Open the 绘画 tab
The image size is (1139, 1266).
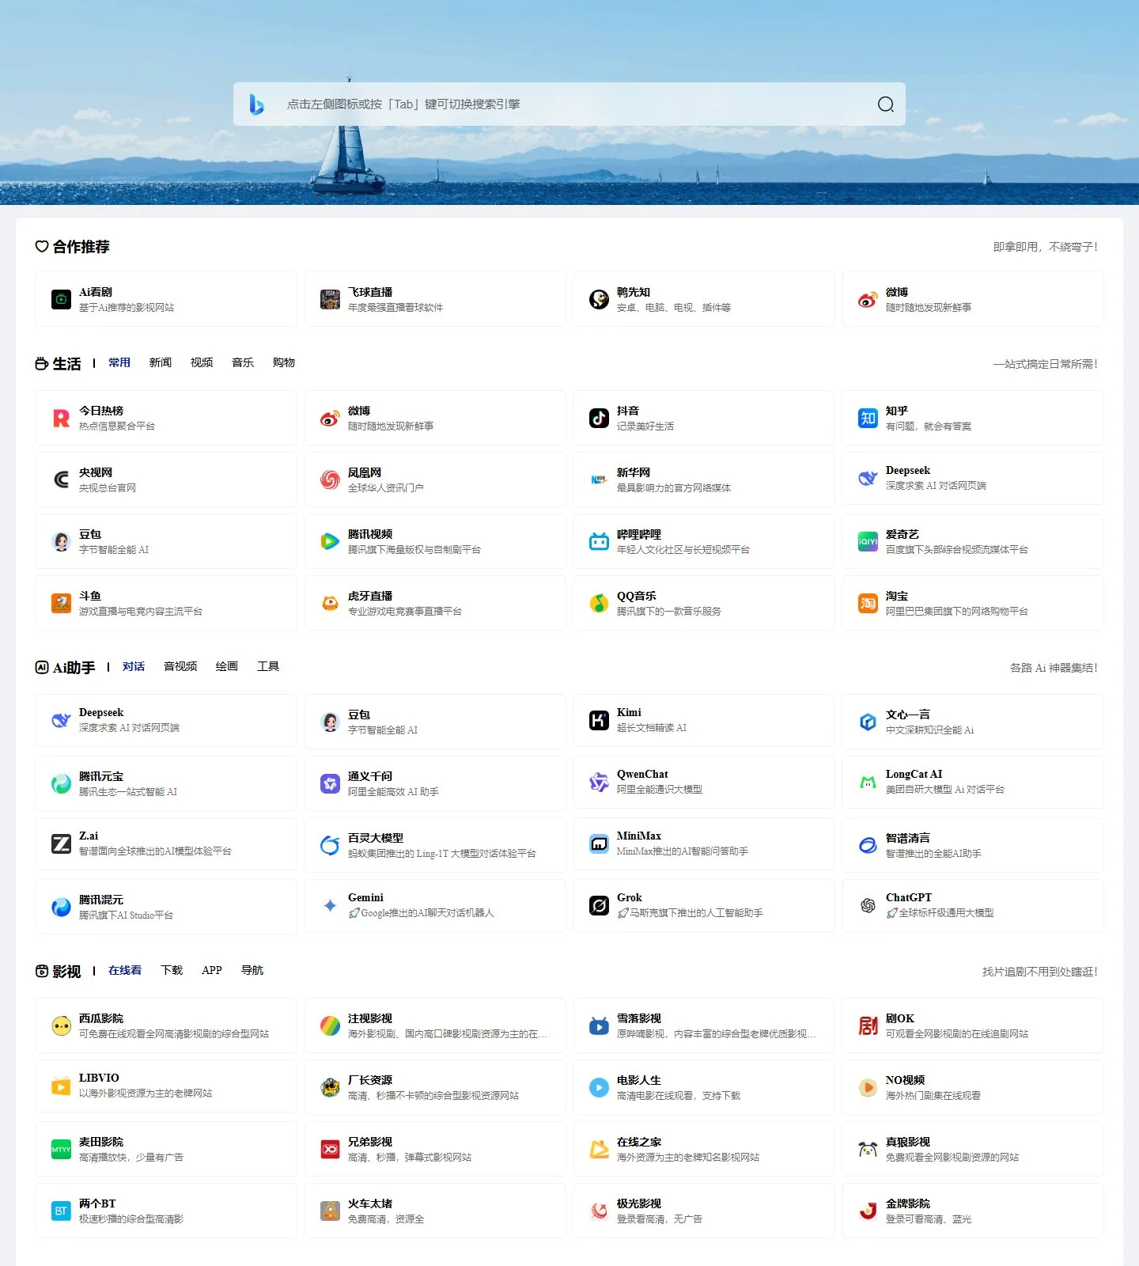[x=227, y=666]
